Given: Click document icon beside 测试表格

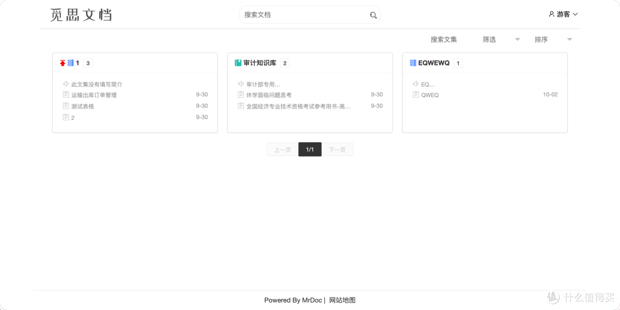Looking at the screenshot, I should [x=66, y=106].
